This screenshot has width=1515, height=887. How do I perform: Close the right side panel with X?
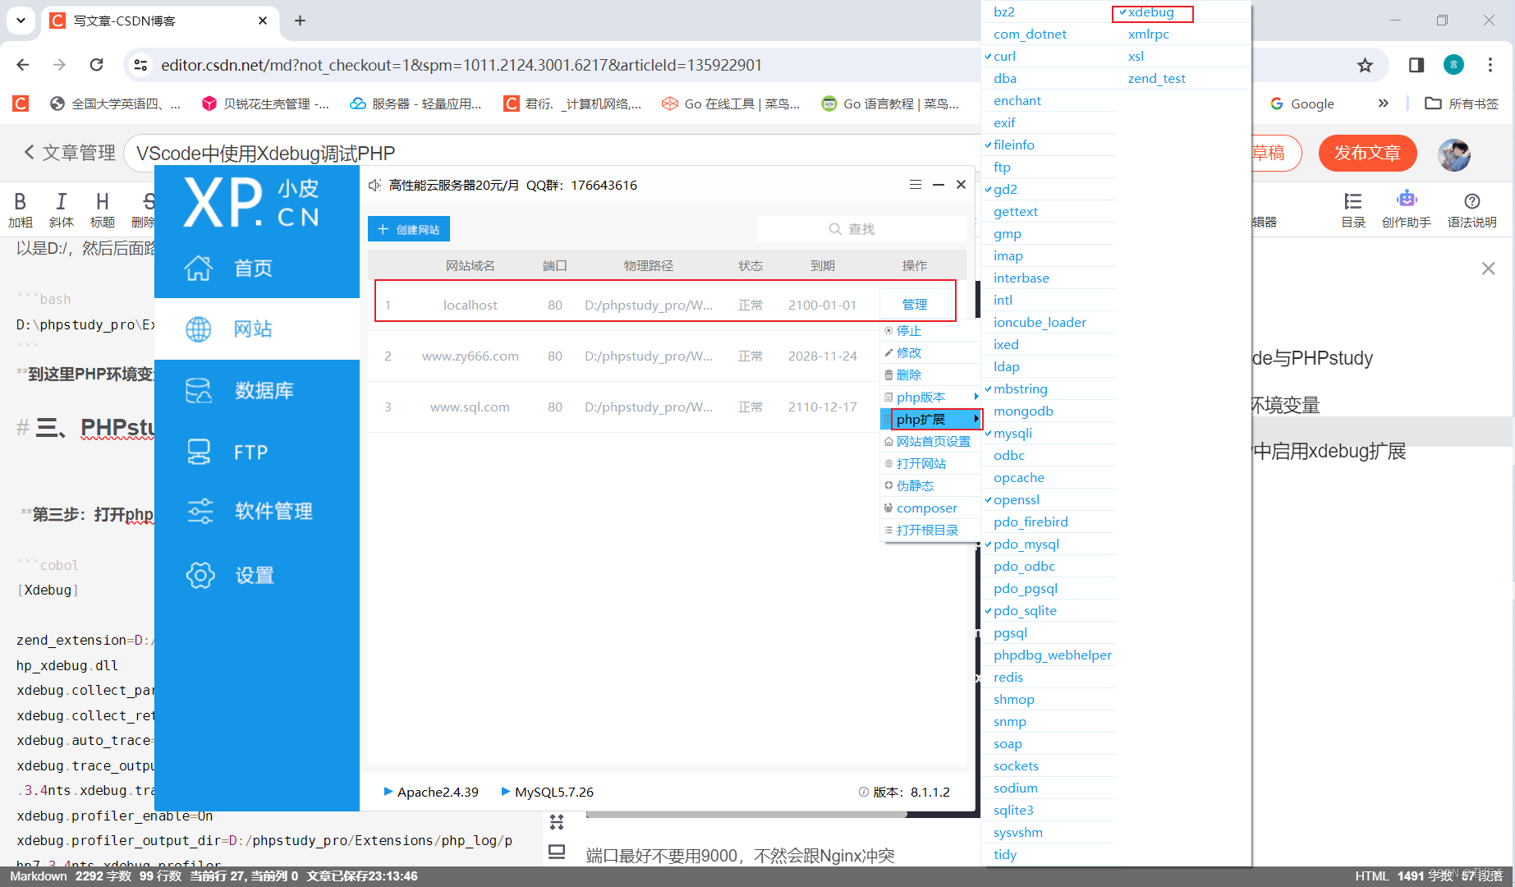point(1488,269)
